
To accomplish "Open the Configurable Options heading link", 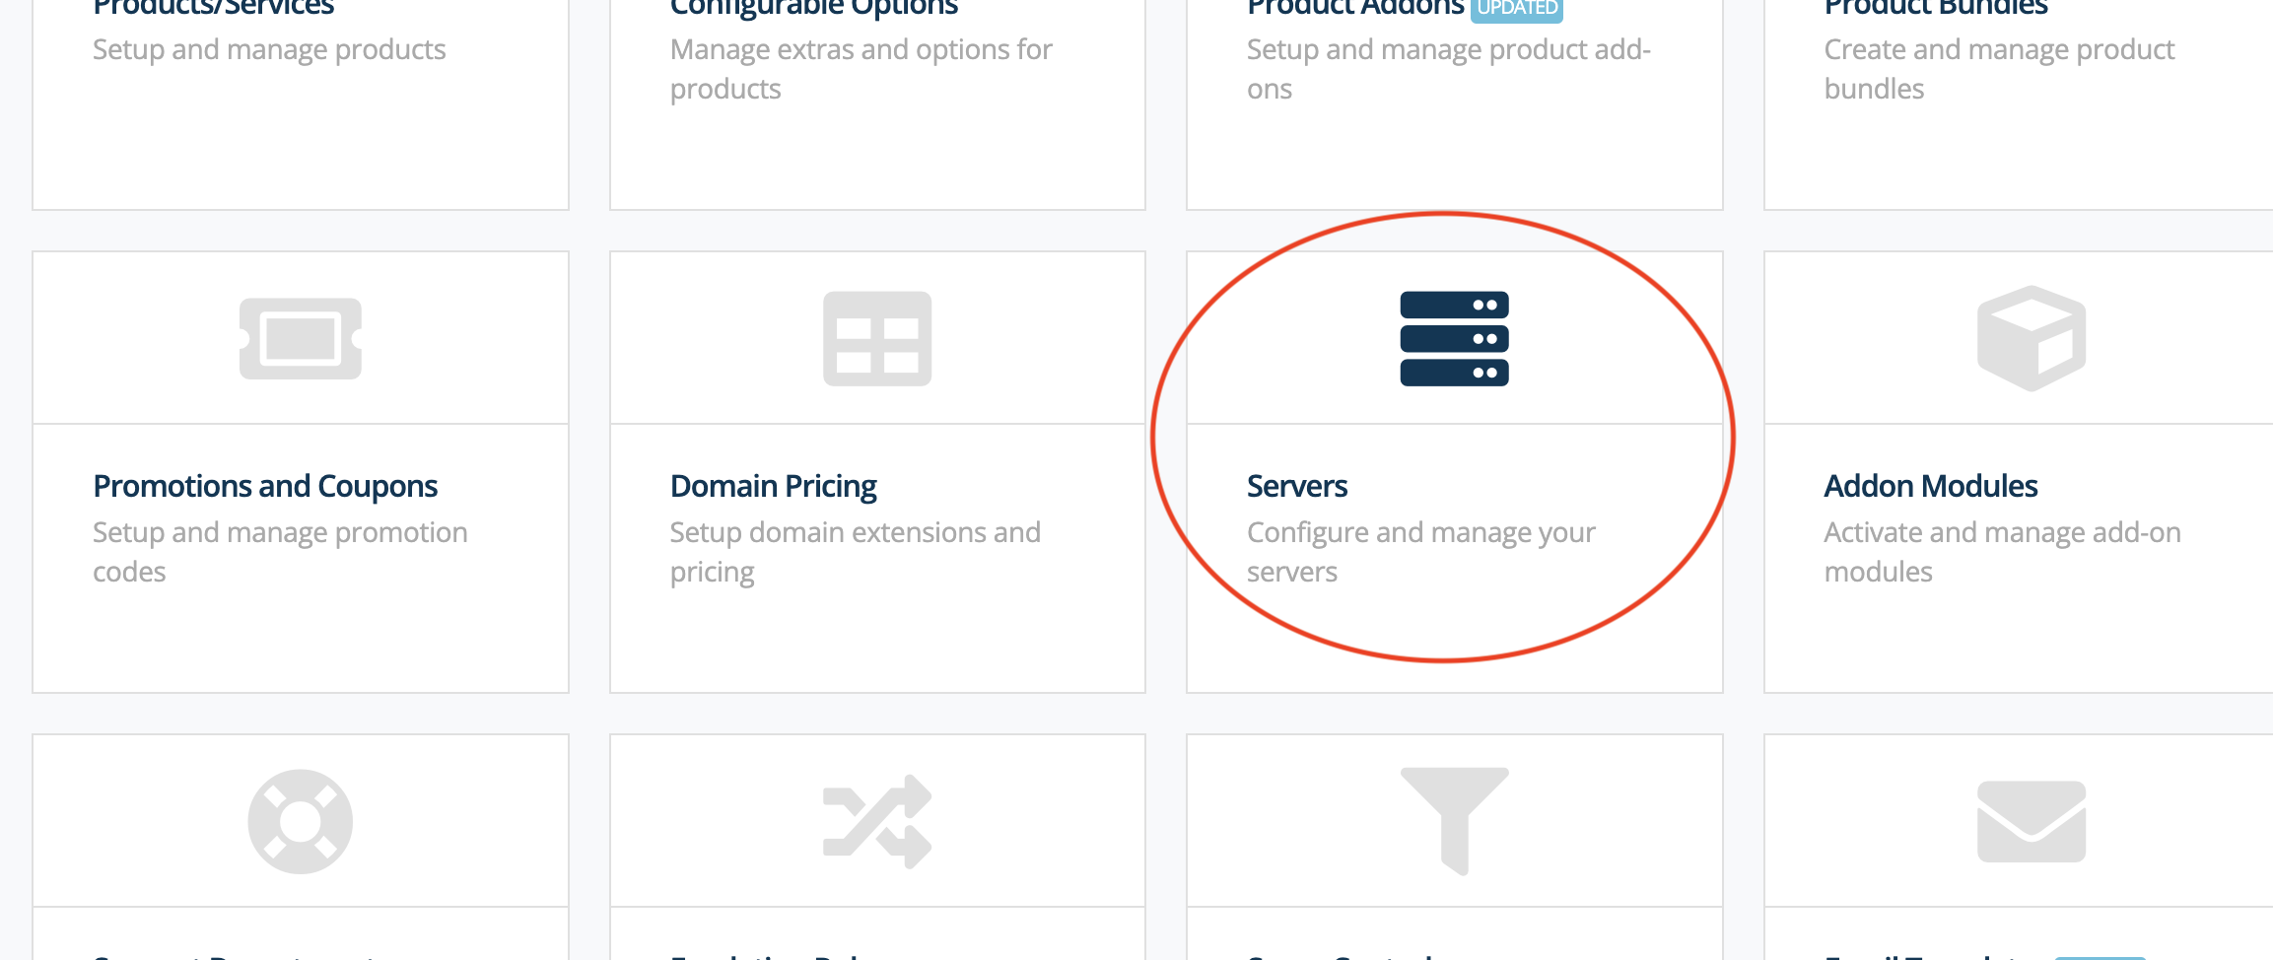I will 814,8.
